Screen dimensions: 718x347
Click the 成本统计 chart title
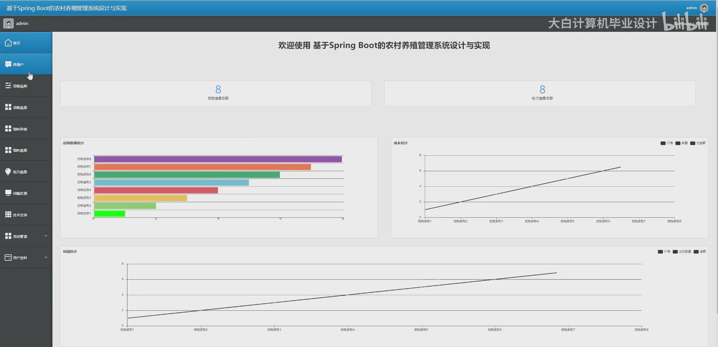[400, 143]
